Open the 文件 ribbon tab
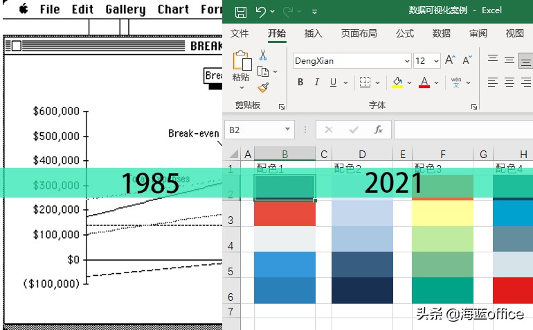533x330 pixels. point(240,33)
